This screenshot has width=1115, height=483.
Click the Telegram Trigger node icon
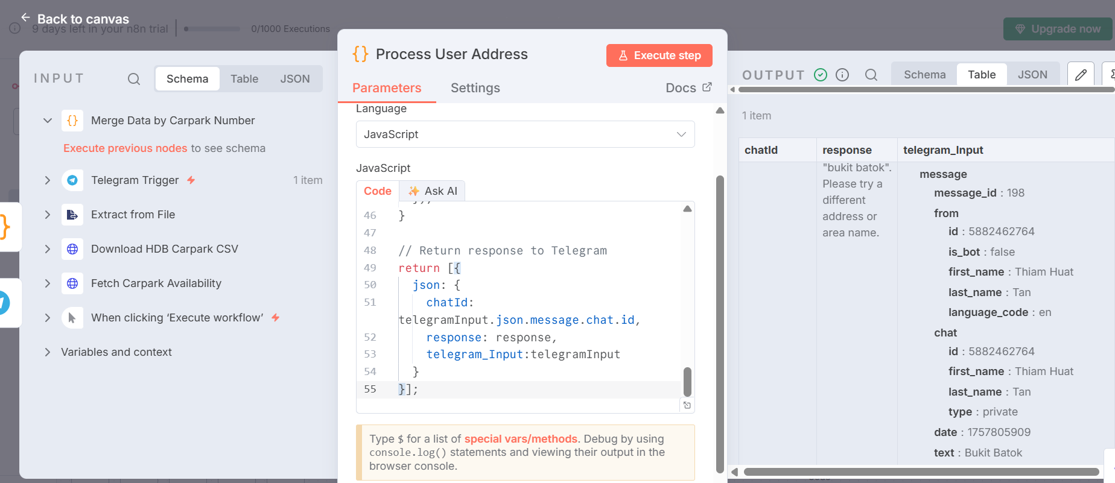(72, 180)
